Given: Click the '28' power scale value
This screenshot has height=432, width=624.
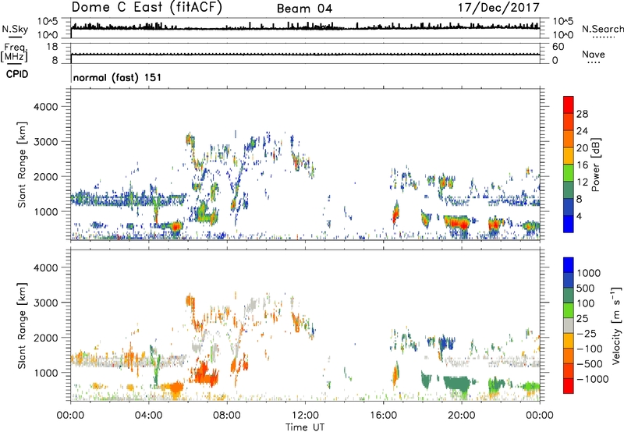Looking at the screenshot, I should [x=582, y=114].
